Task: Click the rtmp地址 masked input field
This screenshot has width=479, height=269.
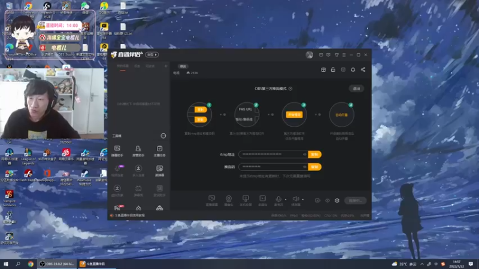Action: [x=273, y=154]
